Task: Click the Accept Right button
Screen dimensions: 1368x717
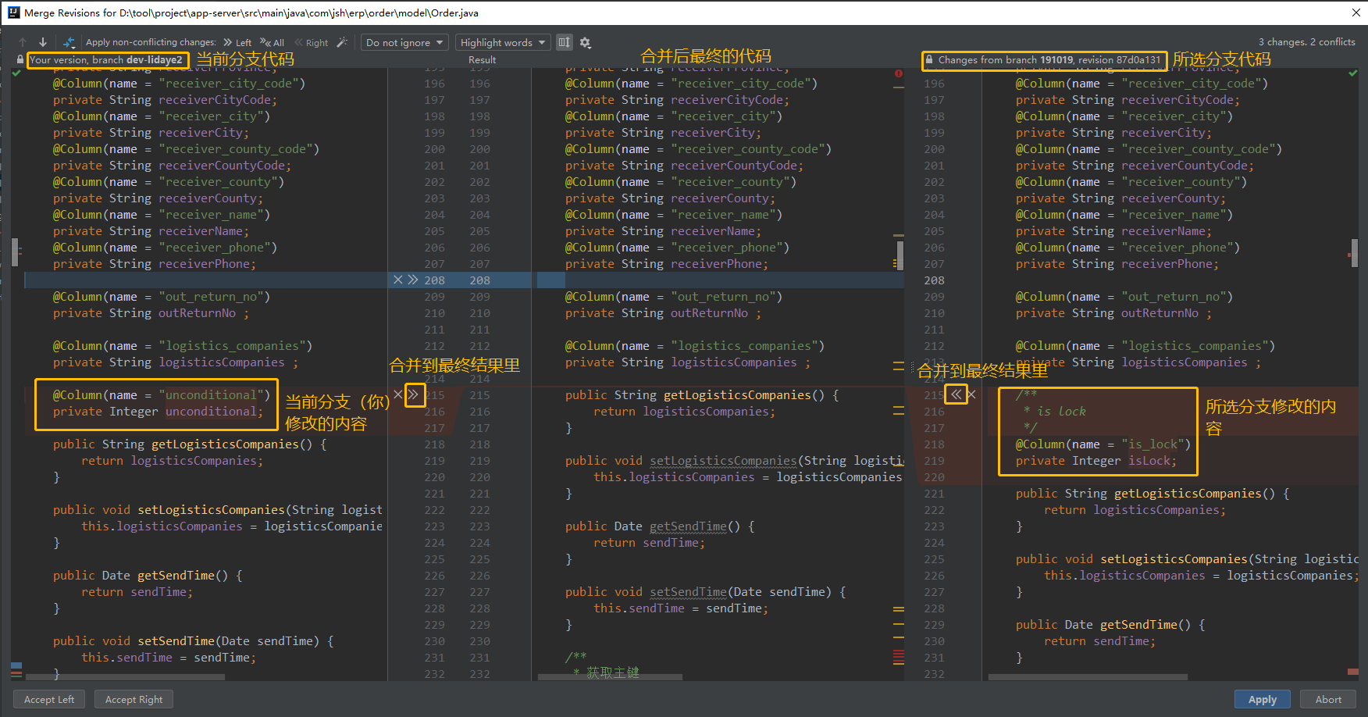Action: coord(134,699)
